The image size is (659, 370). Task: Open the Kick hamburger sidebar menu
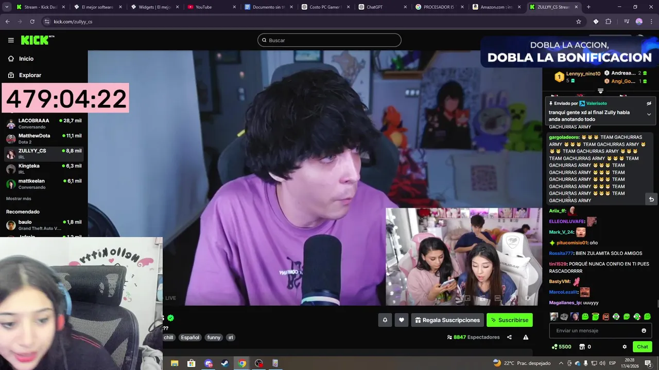[x=11, y=40]
